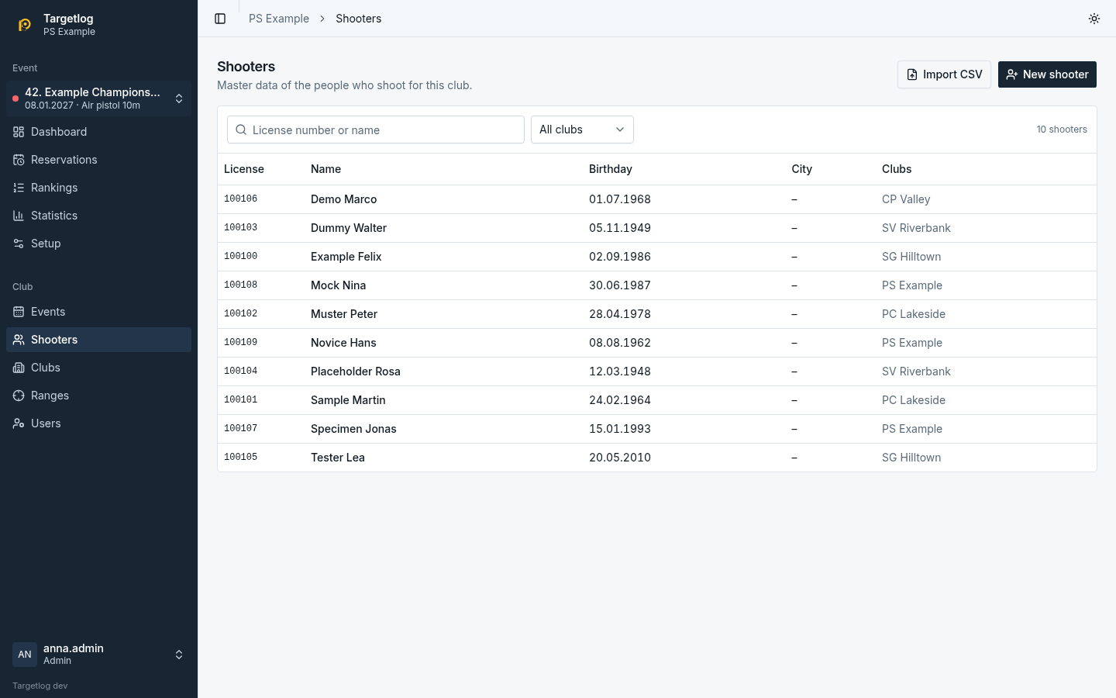This screenshot has width=1116, height=698.
Task: Open the Dashboard sidebar item
Action: pyautogui.click(x=98, y=132)
